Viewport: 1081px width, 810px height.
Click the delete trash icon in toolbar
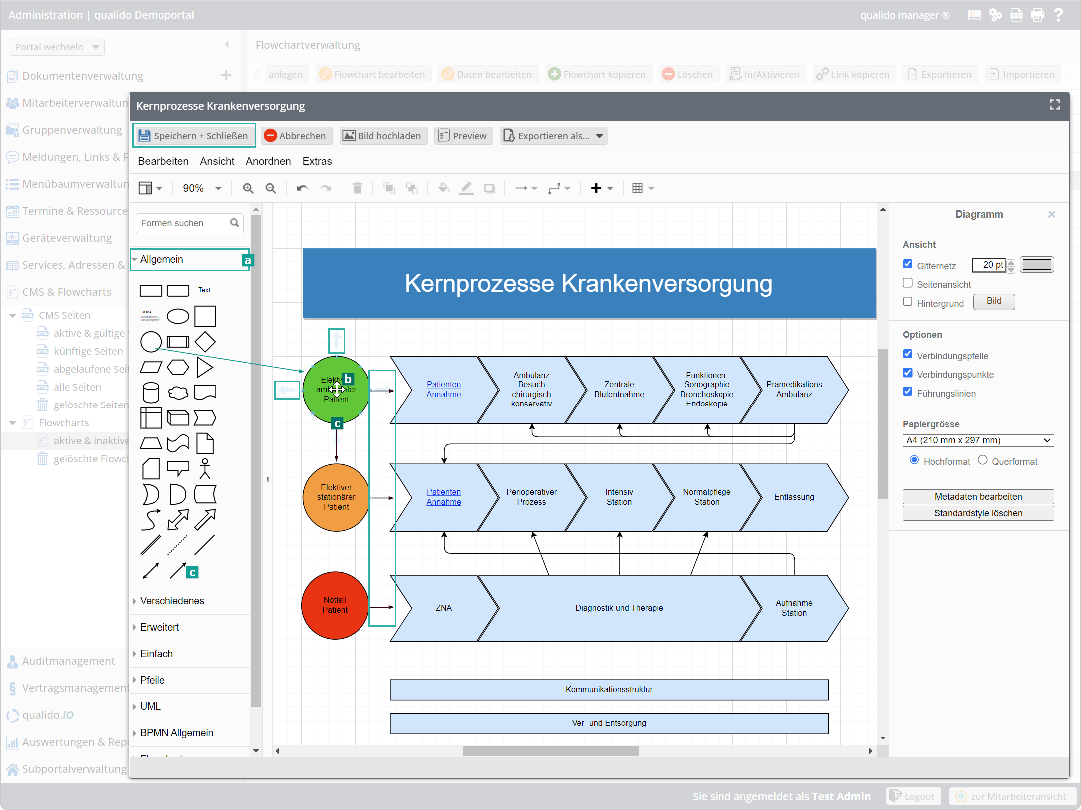358,188
